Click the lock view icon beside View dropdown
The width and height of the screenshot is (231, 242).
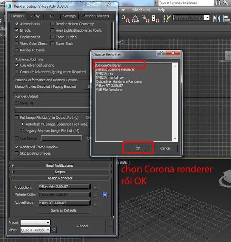(54, 230)
